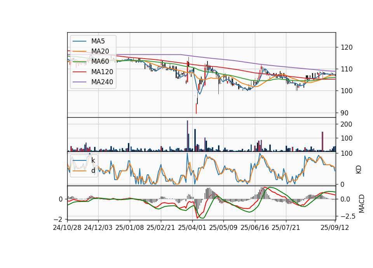Viewport: 373px width, 268px height.
Task: Click the 25/07/21 date axis label
Action: (x=286, y=228)
